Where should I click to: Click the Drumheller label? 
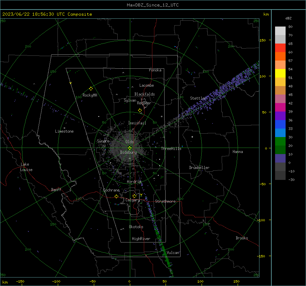tap(199, 168)
